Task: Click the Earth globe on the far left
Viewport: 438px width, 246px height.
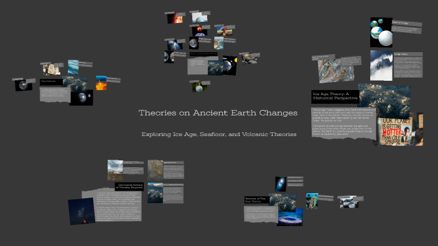Action: coord(24,85)
